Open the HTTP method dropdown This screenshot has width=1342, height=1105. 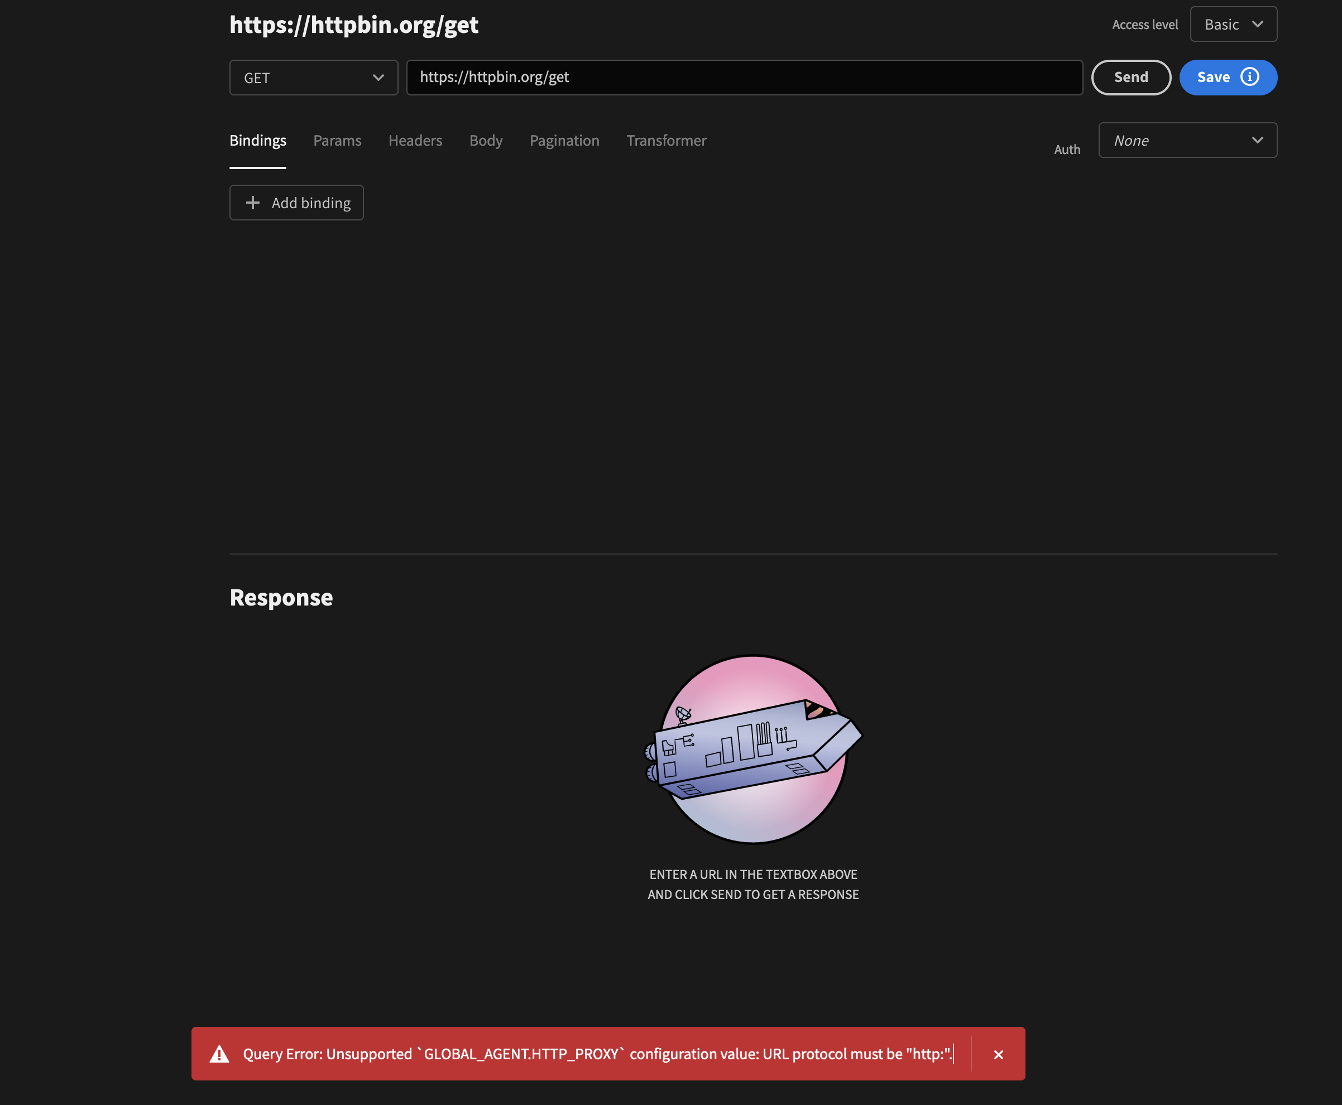point(313,77)
